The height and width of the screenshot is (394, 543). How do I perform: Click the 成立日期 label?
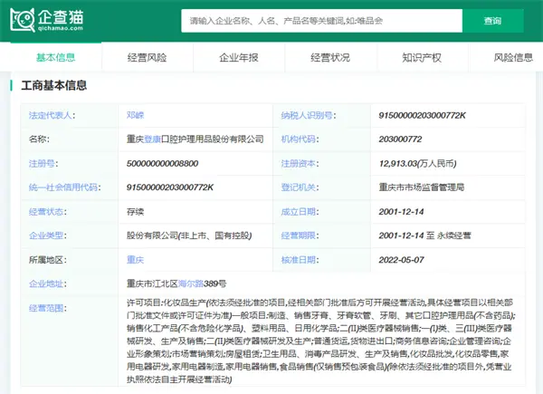300,212
